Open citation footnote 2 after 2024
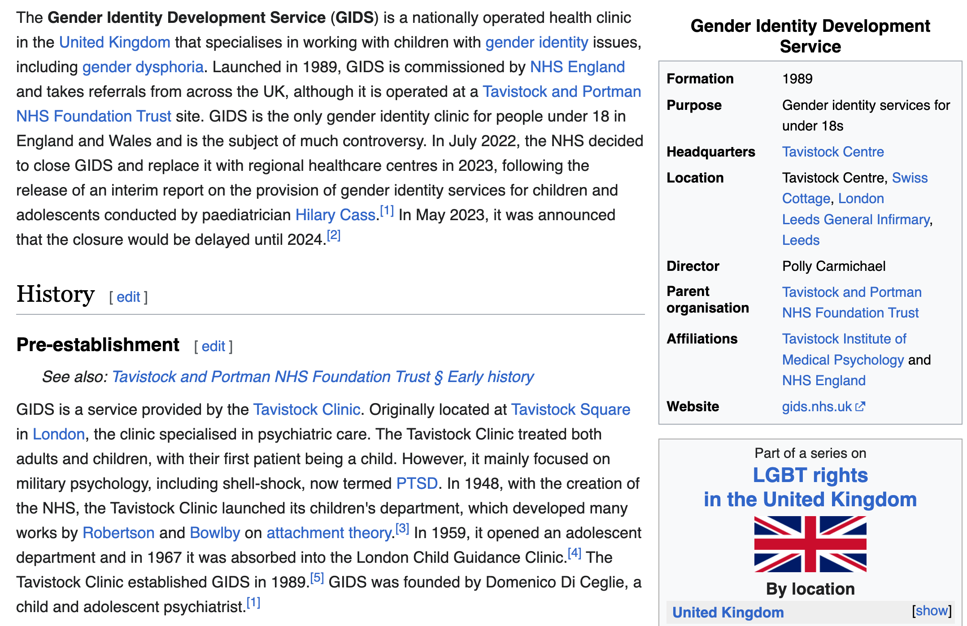 [334, 235]
